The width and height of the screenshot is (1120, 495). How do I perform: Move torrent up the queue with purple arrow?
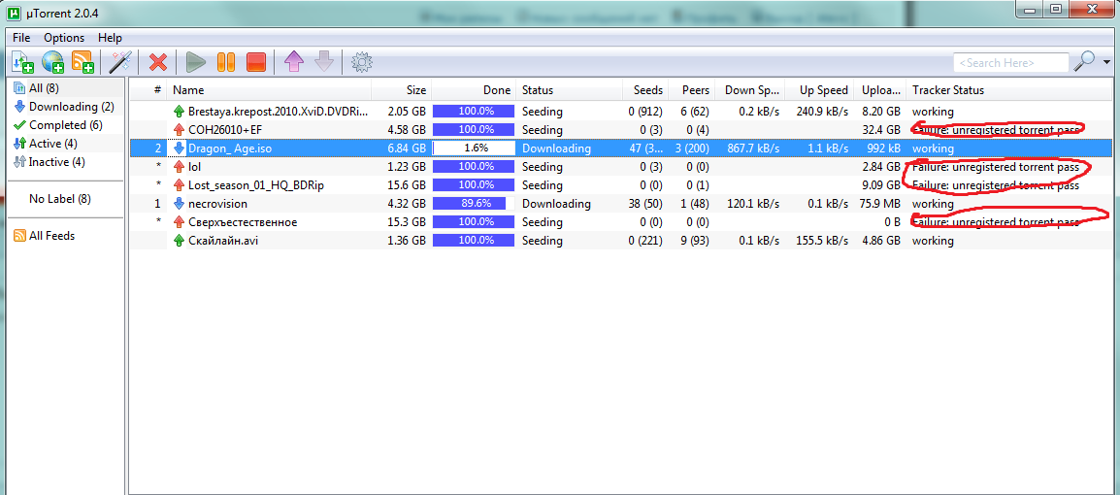coord(293,62)
